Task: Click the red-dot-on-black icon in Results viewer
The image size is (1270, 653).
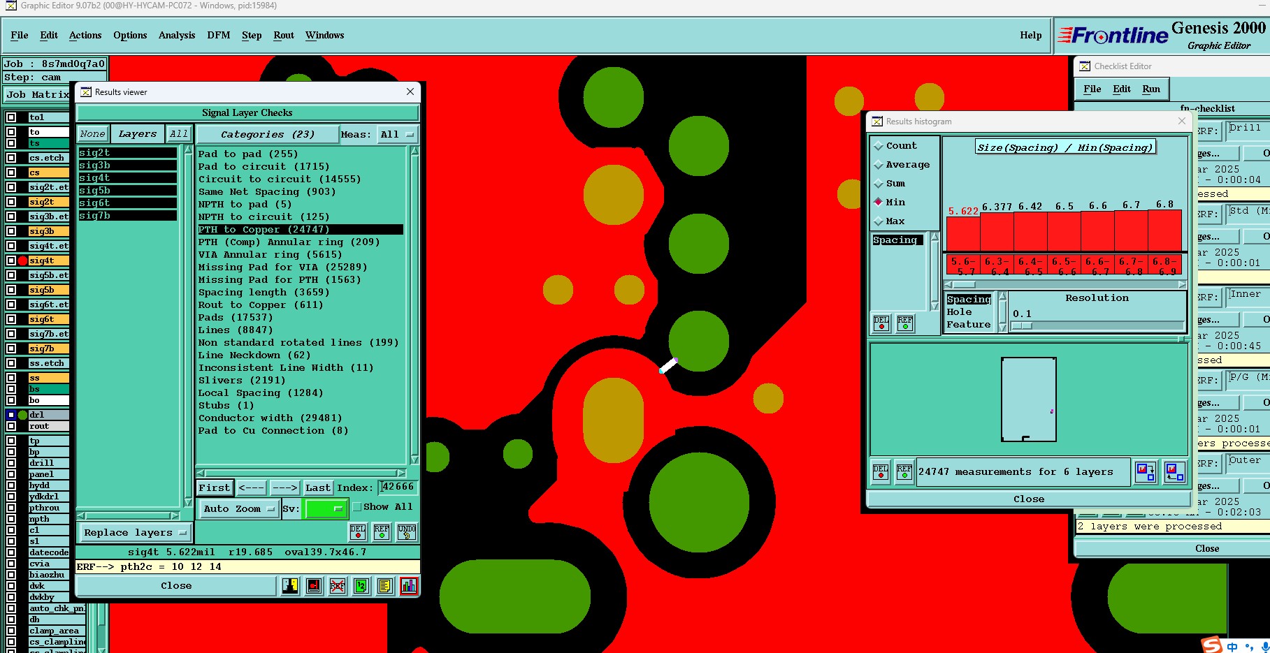Action: point(314,585)
